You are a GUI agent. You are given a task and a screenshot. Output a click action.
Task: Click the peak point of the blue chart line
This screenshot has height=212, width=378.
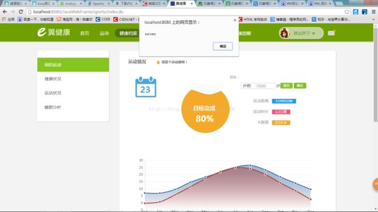tap(250, 166)
